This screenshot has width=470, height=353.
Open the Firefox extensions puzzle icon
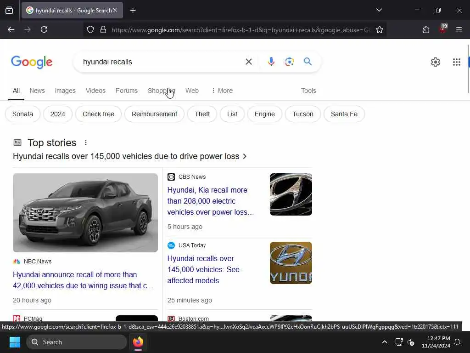click(426, 29)
